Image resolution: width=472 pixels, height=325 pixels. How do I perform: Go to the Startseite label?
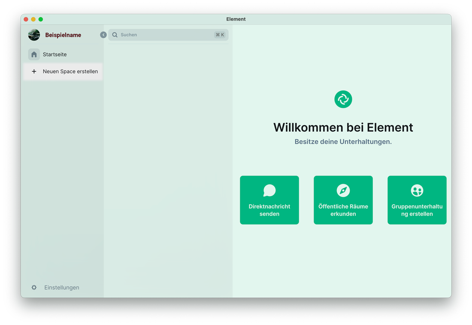tap(55, 55)
